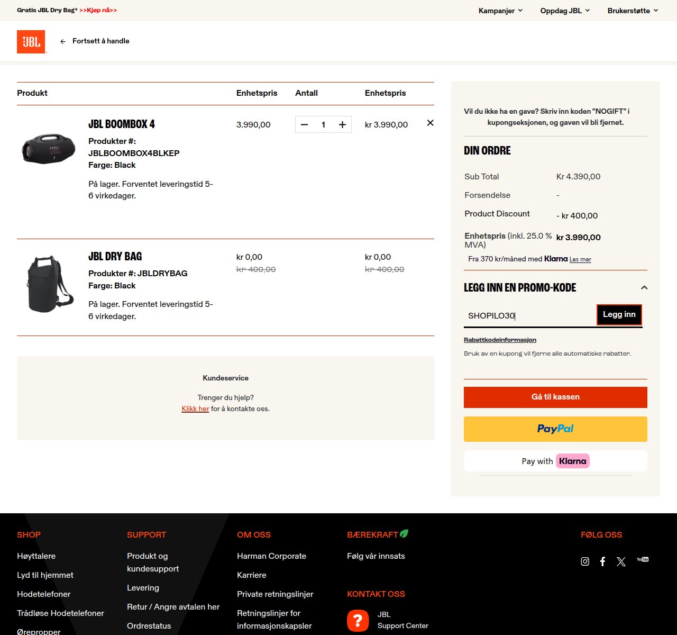Click the Kjøp nå promo link
The image size is (677, 635).
point(98,10)
